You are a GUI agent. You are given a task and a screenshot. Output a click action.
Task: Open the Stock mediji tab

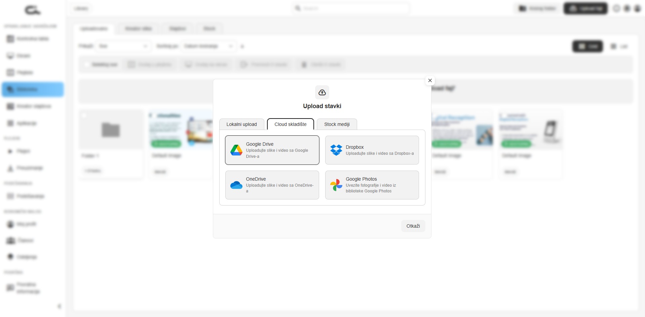pos(337,124)
